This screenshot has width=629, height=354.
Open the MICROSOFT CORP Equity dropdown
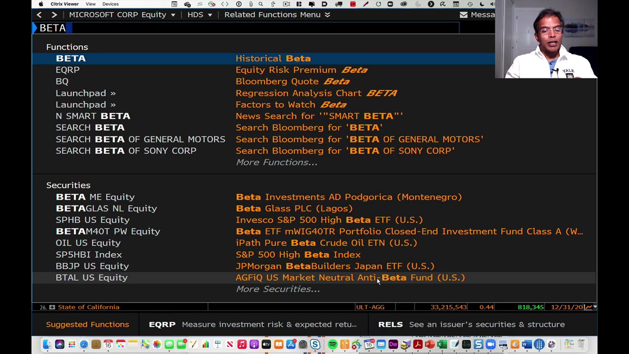point(122,15)
